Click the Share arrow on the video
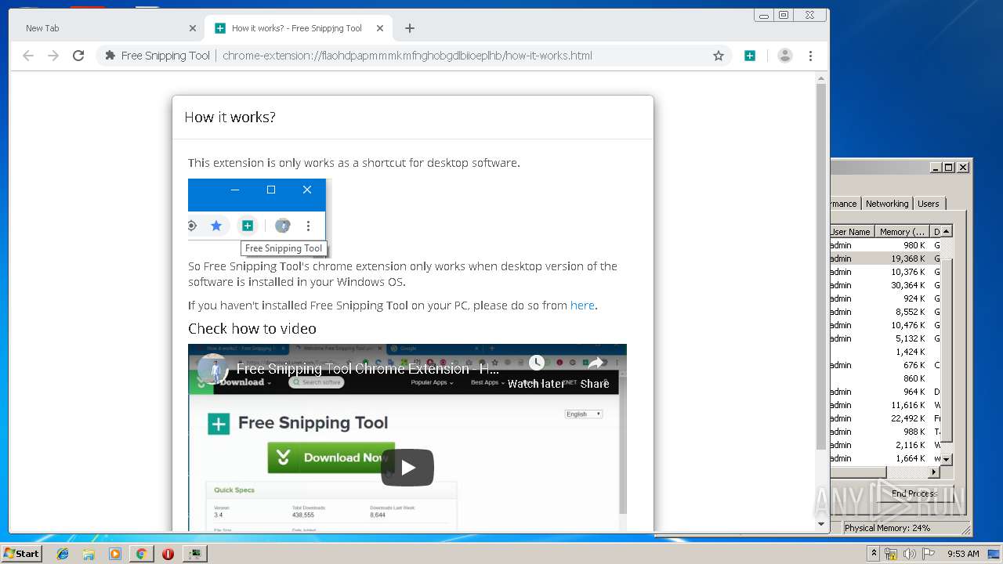Screen dimensions: 1003x564 (x=596, y=363)
